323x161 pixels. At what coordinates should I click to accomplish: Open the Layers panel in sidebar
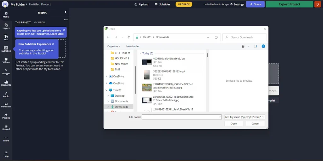[6, 26]
